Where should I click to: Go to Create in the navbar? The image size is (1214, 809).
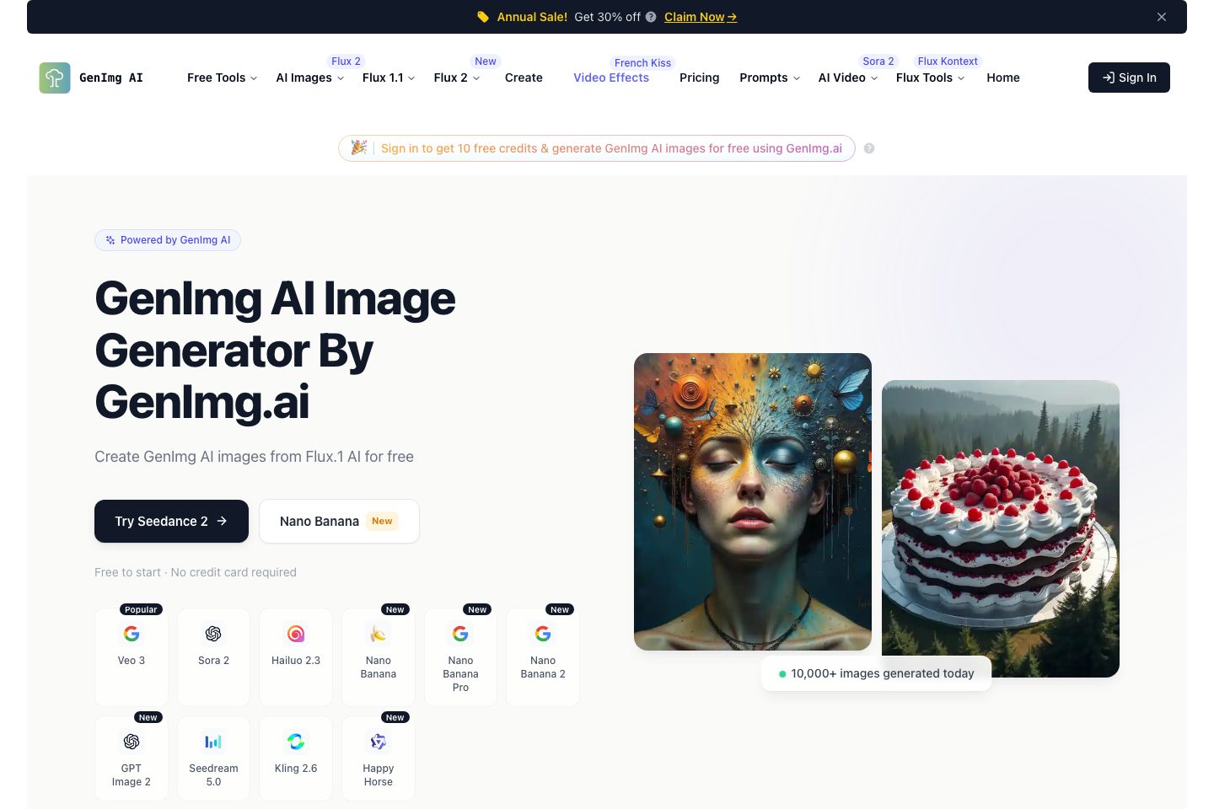click(524, 78)
